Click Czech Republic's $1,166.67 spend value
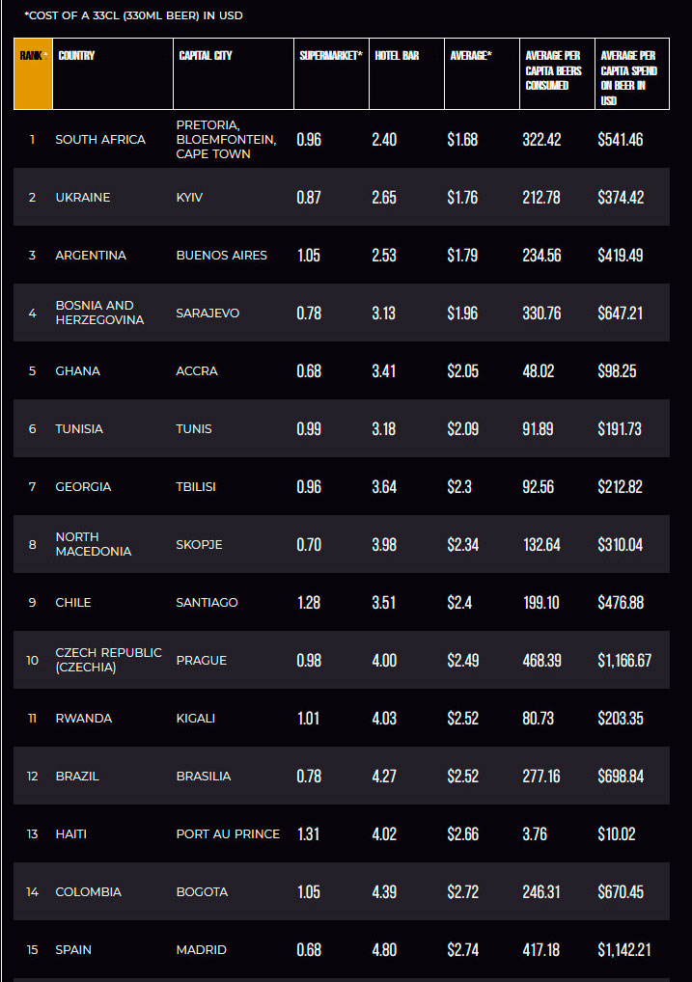Image resolution: width=692 pixels, height=982 pixels. pyautogui.click(x=624, y=660)
